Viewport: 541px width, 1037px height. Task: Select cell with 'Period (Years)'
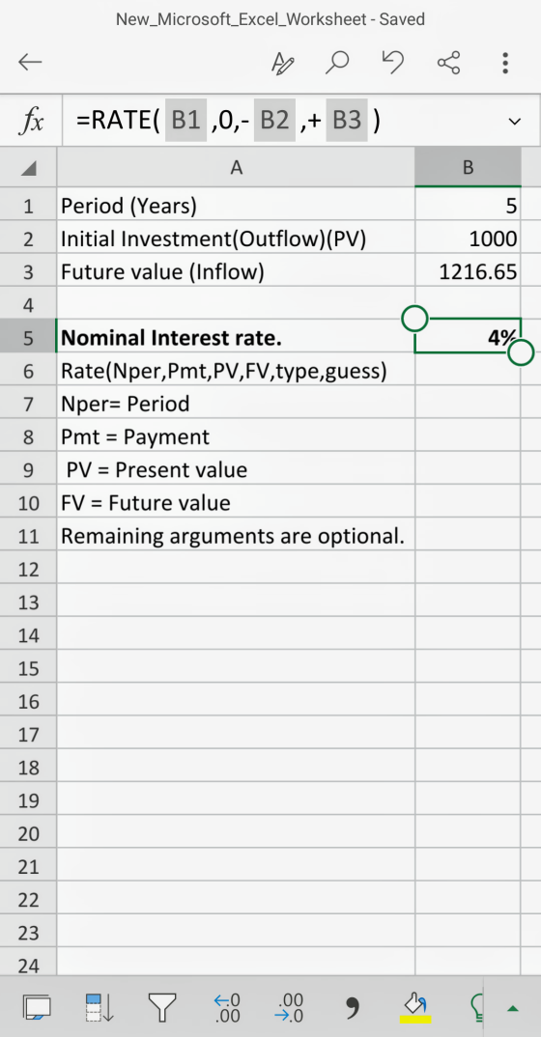pos(236,206)
